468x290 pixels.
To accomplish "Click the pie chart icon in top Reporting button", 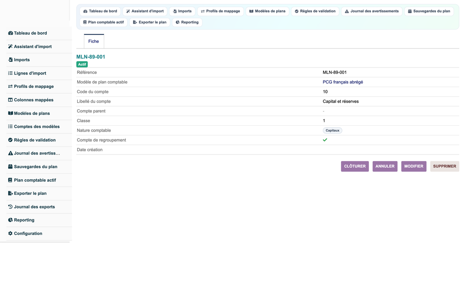I will 177,22.
